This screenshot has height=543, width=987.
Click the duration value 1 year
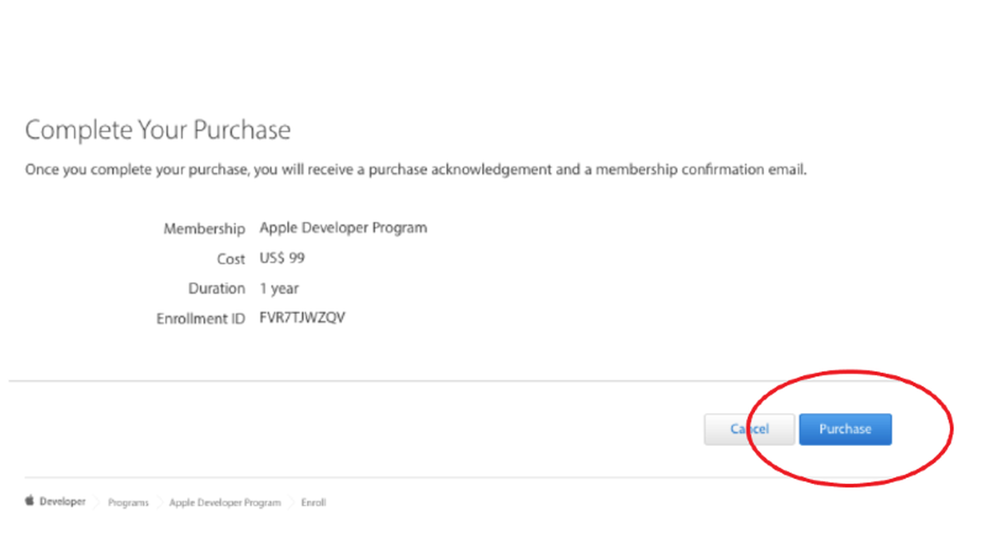point(280,289)
